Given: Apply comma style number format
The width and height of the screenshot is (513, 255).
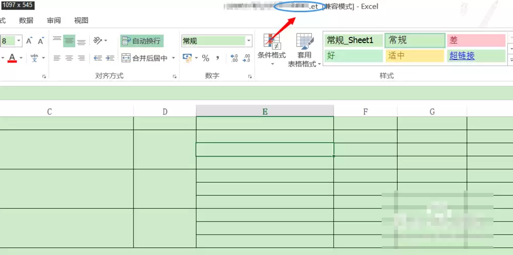Looking at the screenshot, I should click(x=217, y=58).
